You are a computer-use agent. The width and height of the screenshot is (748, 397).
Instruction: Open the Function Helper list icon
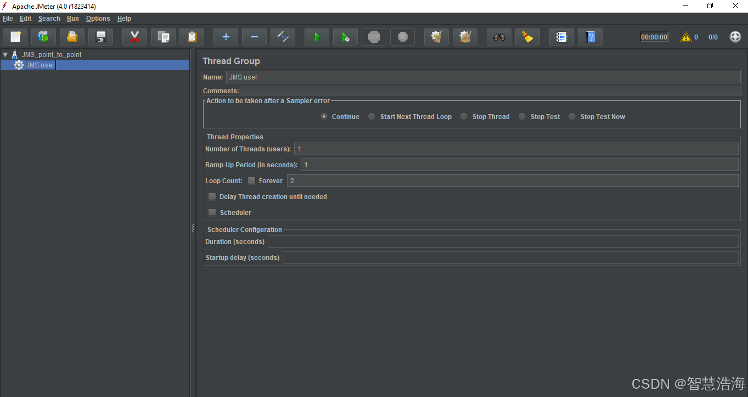(x=561, y=37)
